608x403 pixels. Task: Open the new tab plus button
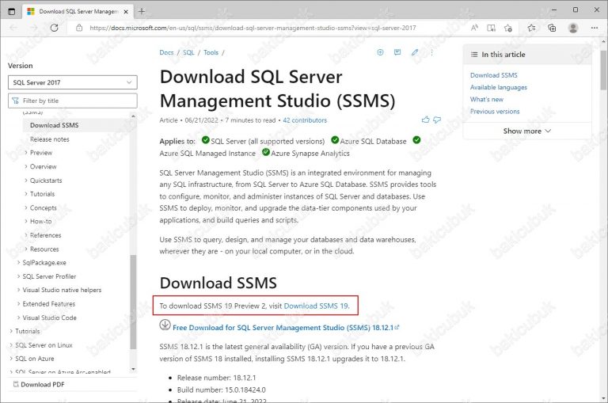[x=142, y=11]
